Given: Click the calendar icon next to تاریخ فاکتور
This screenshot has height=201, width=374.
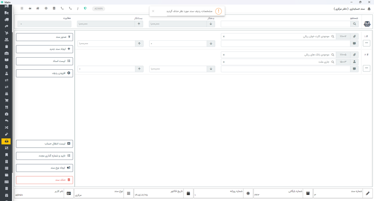Looking at the screenshot, I should click(x=188, y=193).
